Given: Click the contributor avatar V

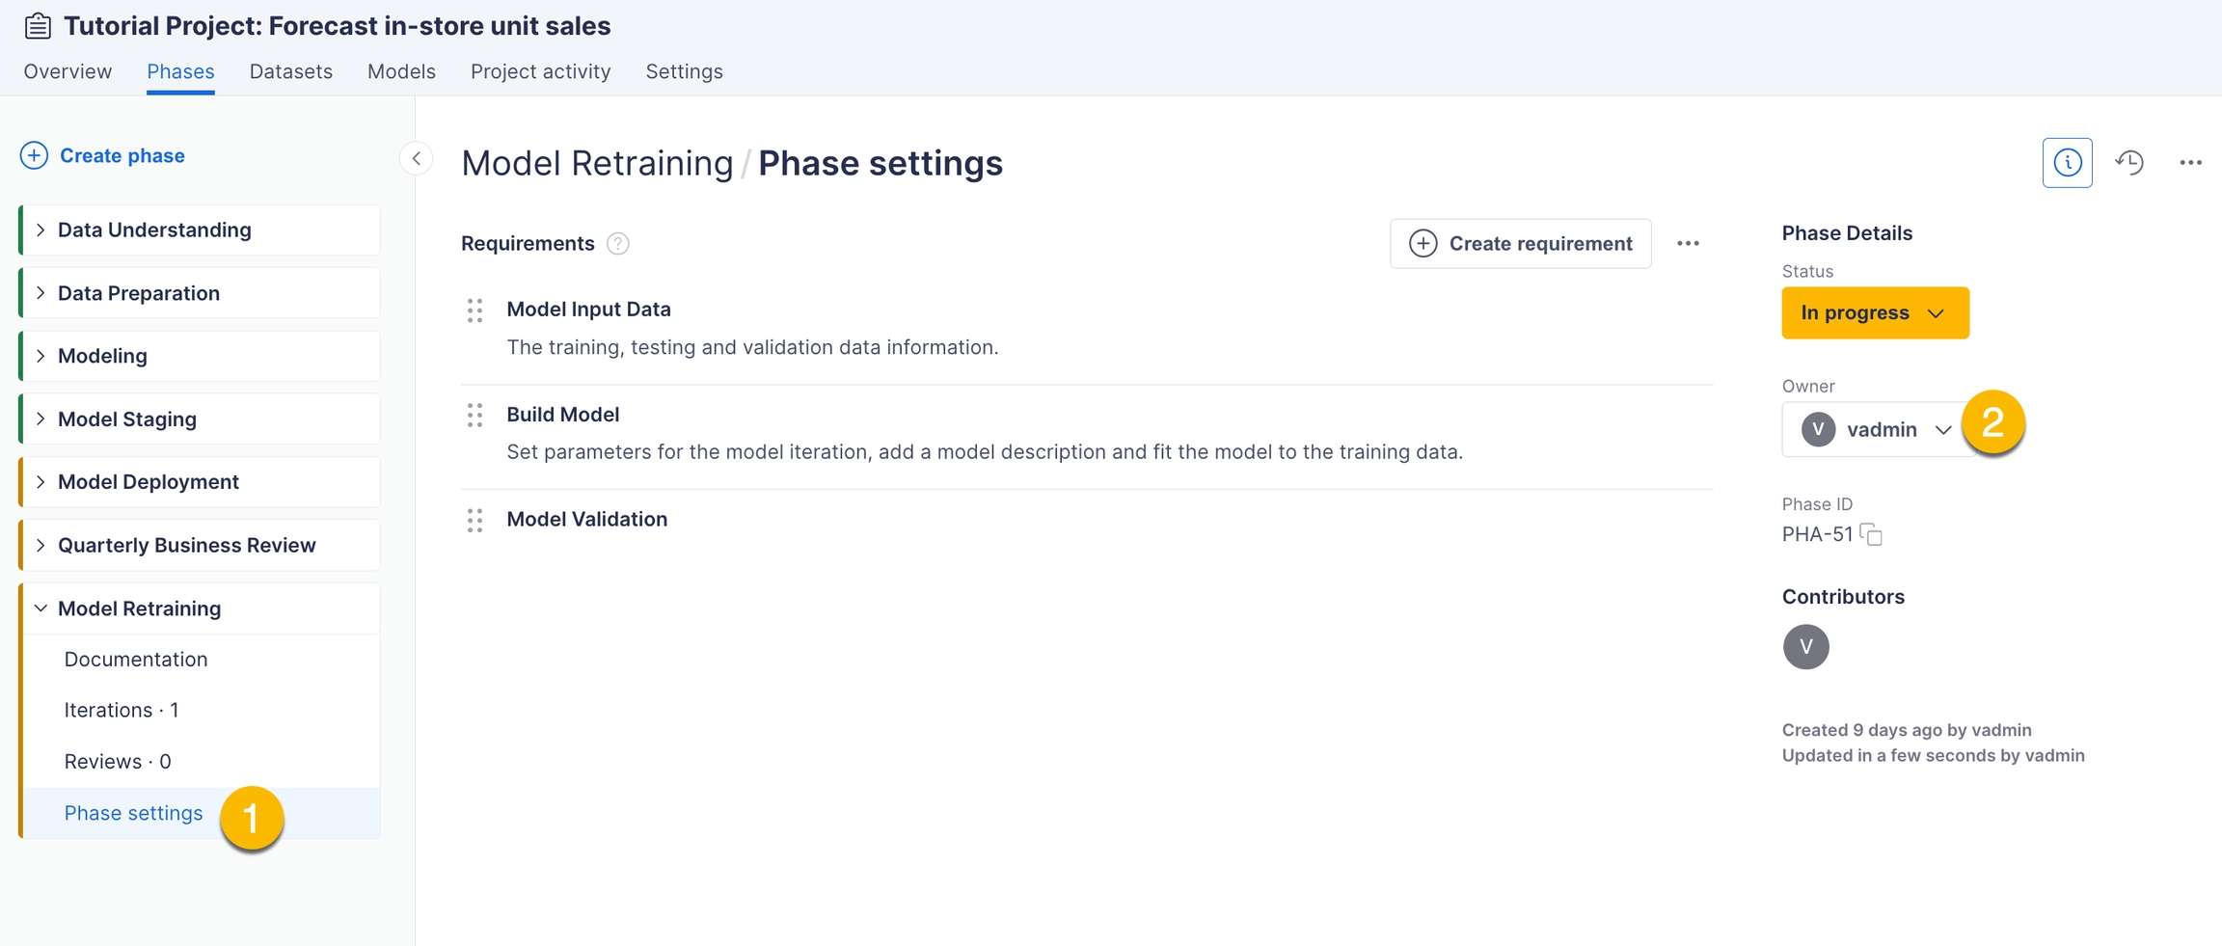Looking at the screenshot, I should (1805, 647).
